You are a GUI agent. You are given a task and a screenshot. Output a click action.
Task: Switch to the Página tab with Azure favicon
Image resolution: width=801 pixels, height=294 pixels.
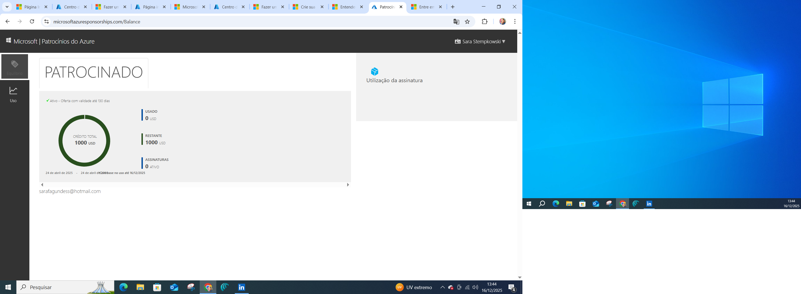150,7
